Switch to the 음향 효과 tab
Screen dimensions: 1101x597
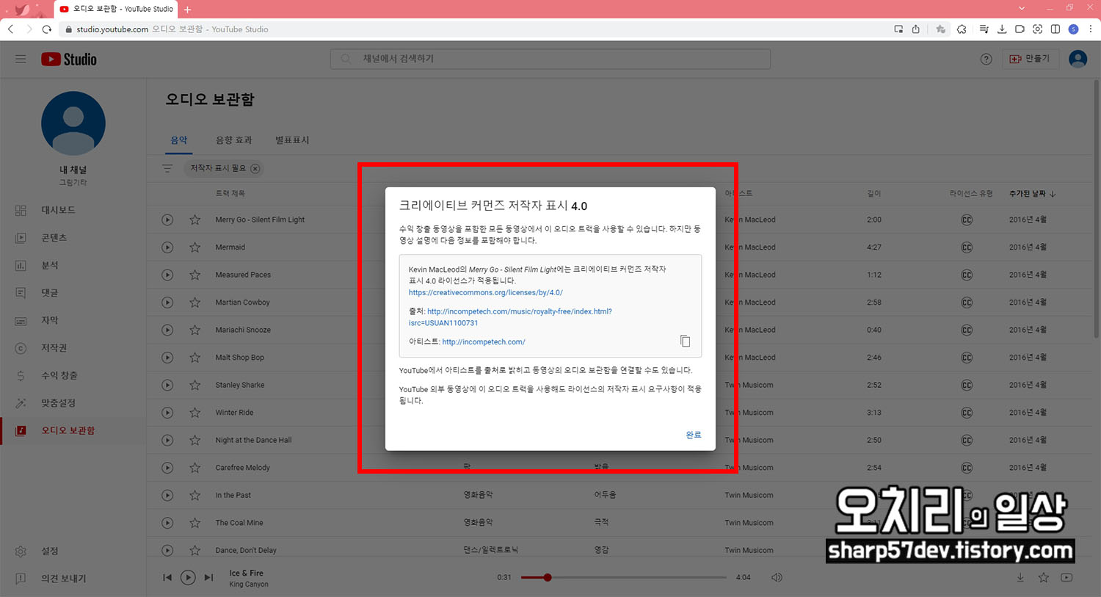(233, 140)
